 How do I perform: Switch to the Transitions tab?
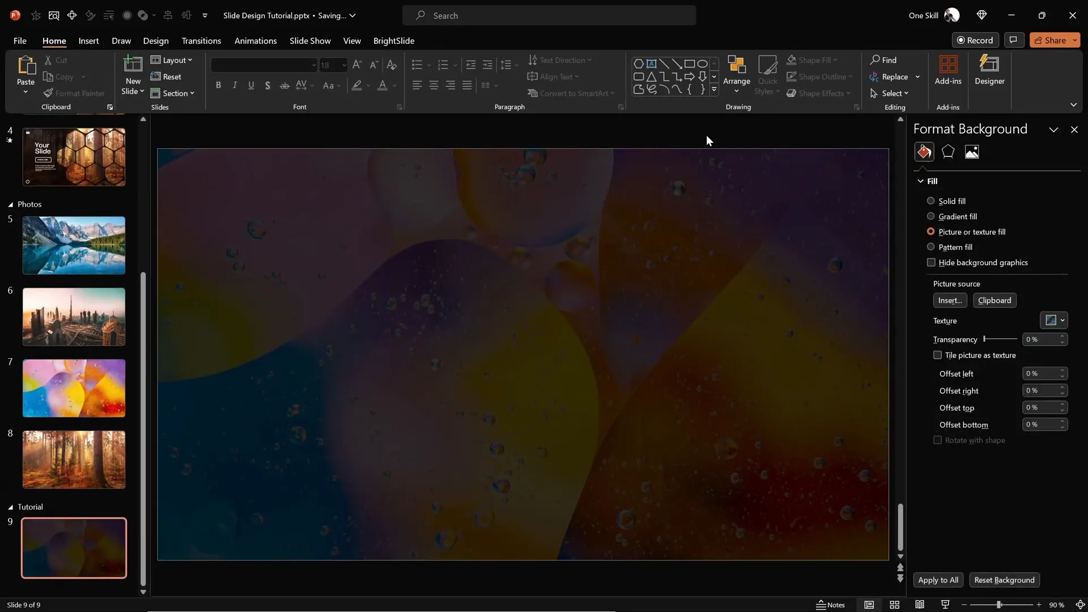click(x=201, y=41)
